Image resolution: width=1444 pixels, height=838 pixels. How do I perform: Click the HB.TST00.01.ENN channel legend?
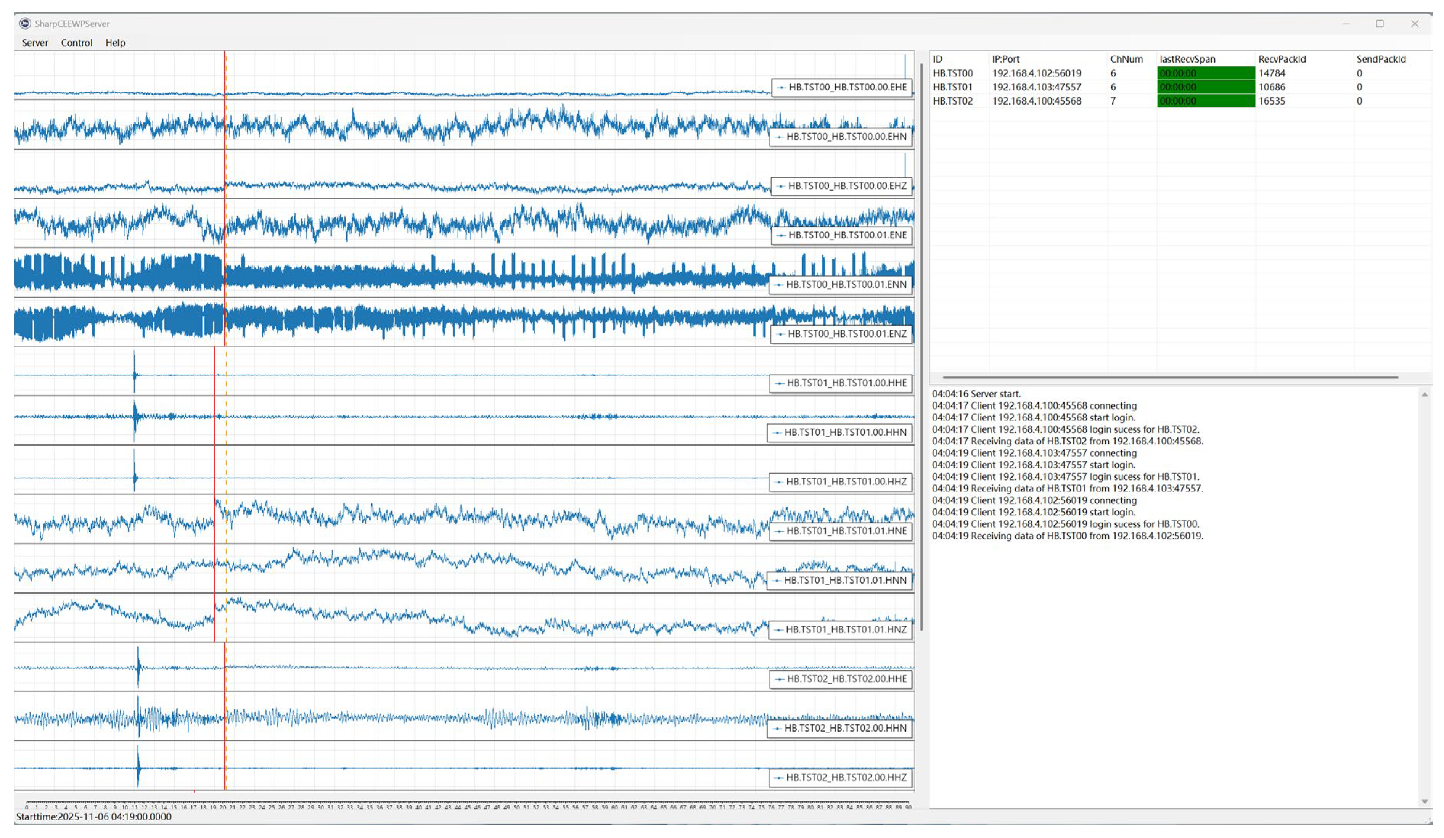[x=840, y=285]
